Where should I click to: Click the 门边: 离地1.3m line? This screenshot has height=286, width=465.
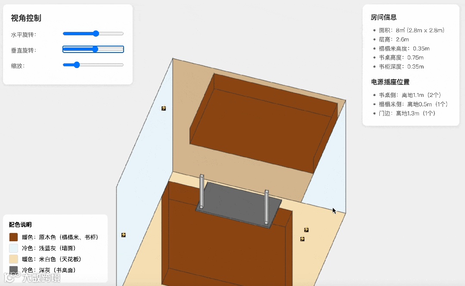pyautogui.click(x=407, y=113)
